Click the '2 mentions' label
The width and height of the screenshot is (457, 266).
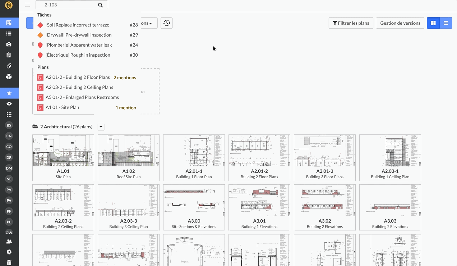[x=125, y=77]
